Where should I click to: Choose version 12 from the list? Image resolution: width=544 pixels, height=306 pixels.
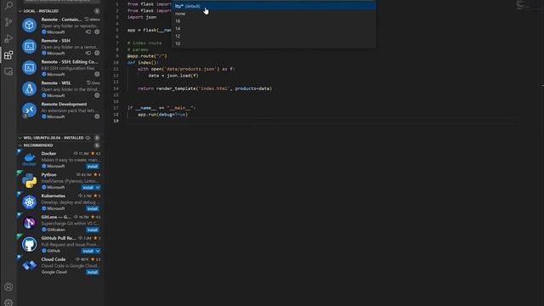click(274, 36)
